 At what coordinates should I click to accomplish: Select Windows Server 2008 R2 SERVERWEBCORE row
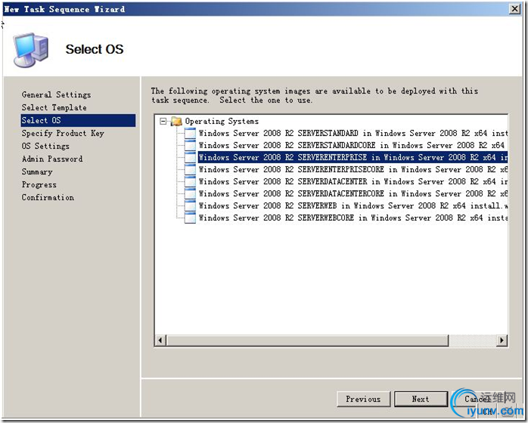click(353, 218)
